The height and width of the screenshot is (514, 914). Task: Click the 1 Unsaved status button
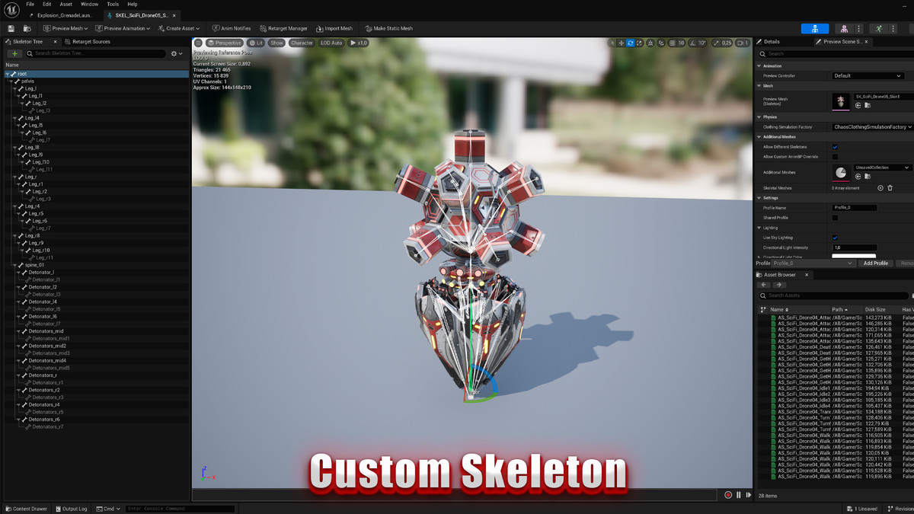861,509
